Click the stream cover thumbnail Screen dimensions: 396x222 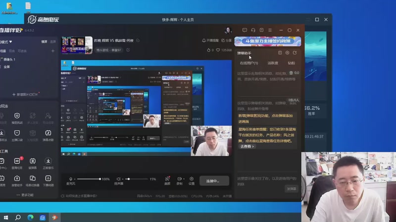point(77,45)
